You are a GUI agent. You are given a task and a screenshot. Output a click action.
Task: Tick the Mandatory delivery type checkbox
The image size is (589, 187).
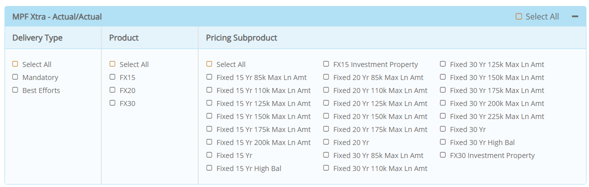[x=15, y=77]
